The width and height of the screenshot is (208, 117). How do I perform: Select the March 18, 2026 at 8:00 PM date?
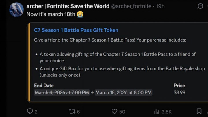click(123, 92)
